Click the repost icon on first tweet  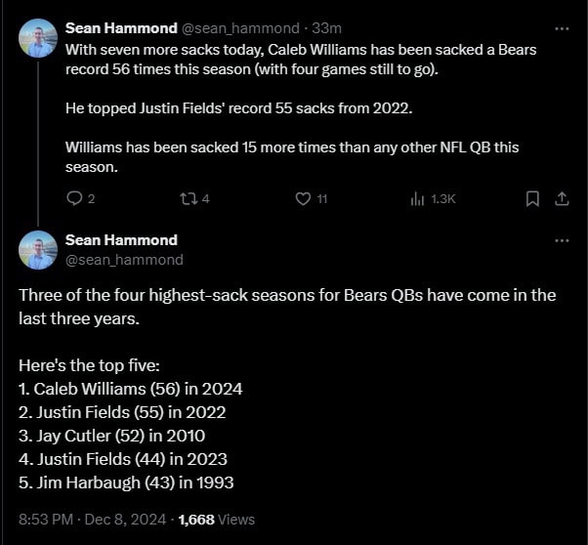pyautogui.click(x=189, y=198)
